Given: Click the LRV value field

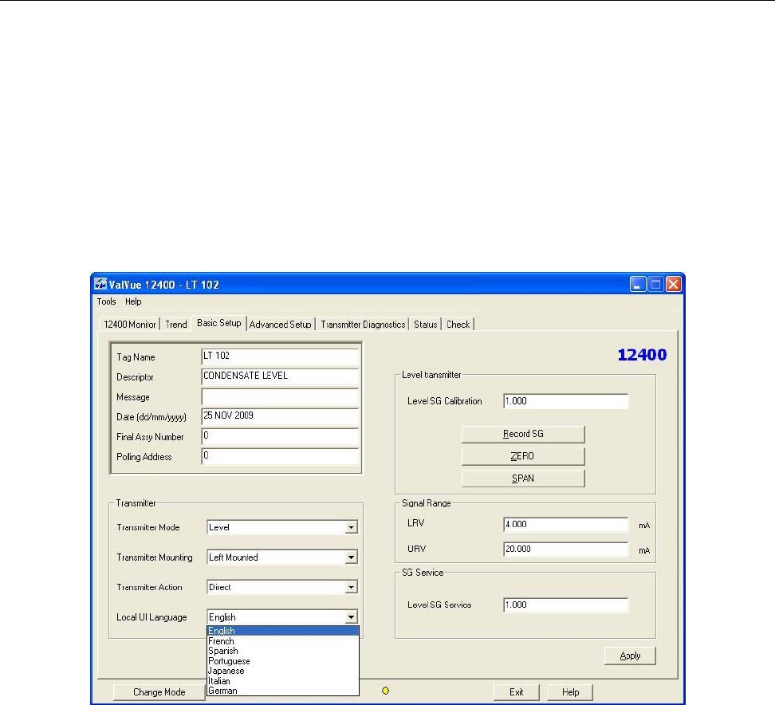Looking at the screenshot, I should [x=565, y=525].
